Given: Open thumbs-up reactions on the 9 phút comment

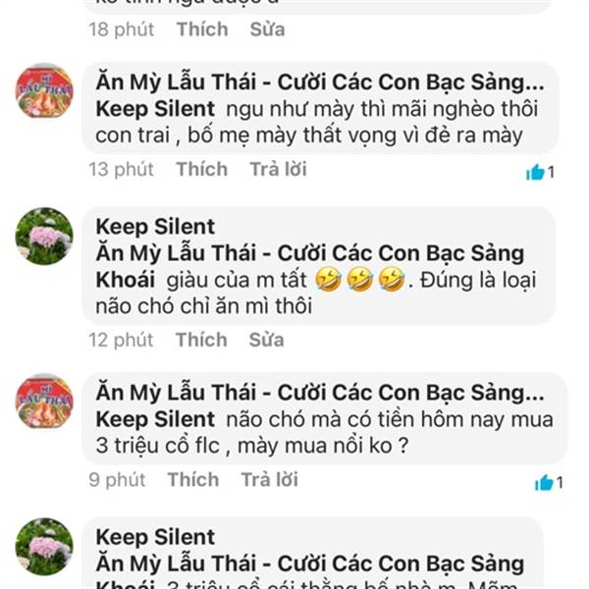Looking at the screenshot, I should (549, 483).
